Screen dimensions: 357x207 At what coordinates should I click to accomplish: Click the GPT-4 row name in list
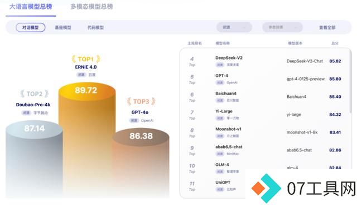[221, 76]
